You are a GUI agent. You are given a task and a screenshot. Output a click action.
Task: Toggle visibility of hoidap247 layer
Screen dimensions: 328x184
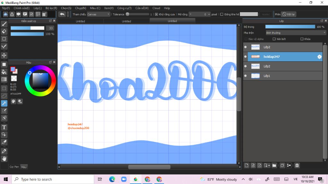pos(245,57)
